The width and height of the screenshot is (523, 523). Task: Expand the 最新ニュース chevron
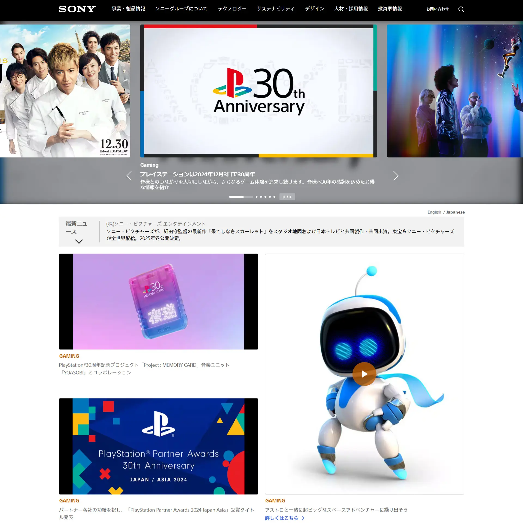pos(79,242)
